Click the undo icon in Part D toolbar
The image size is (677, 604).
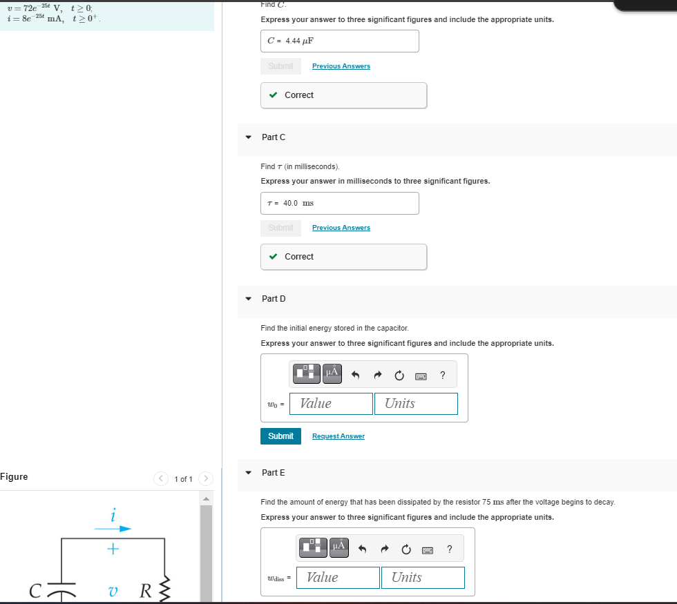pos(354,373)
